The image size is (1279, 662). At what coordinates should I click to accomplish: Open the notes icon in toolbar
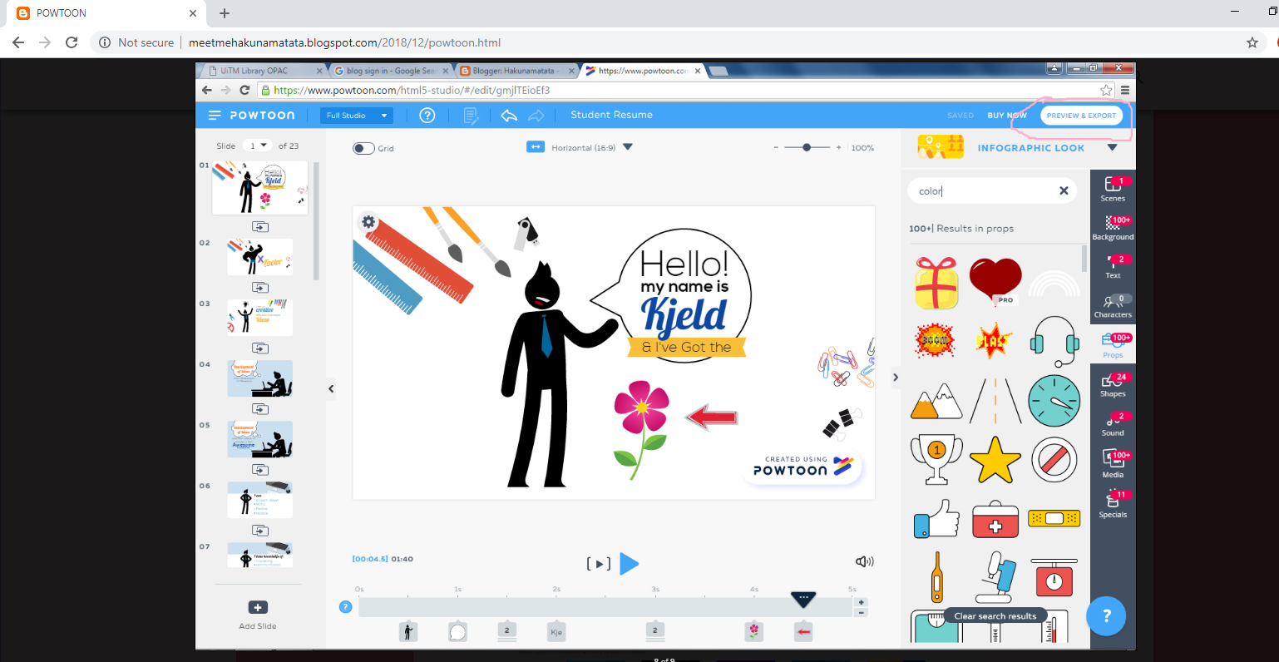tap(471, 116)
